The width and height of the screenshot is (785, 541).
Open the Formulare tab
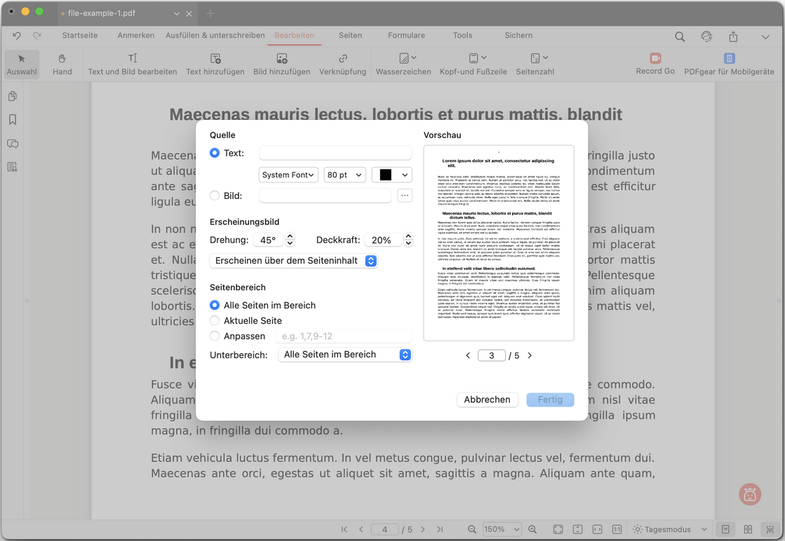(x=406, y=36)
